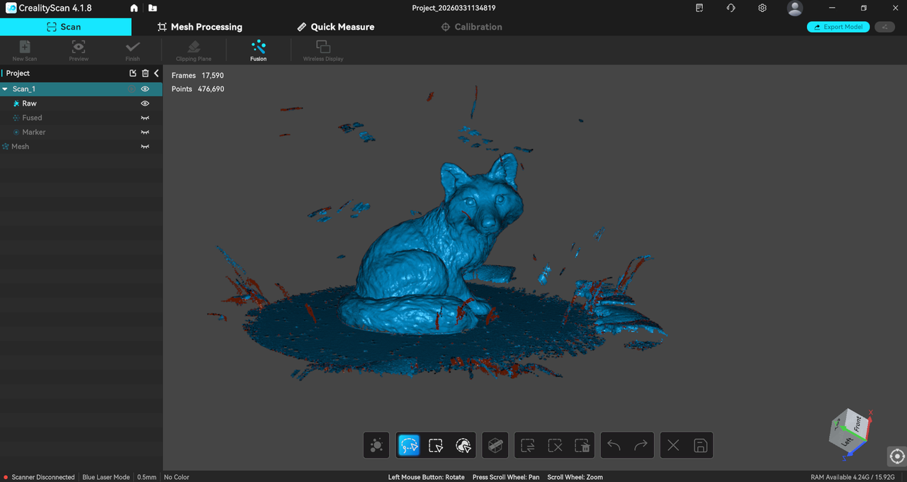Click the reset view target icon
The image size is (907, 482).
(897, 456)
